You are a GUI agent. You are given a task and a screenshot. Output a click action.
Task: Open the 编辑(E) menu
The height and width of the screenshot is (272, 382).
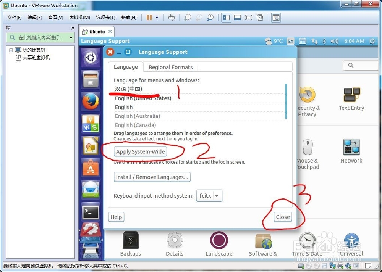tap(35, 18)
